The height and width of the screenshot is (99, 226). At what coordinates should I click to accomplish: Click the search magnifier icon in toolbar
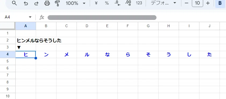tap(14, 3)
